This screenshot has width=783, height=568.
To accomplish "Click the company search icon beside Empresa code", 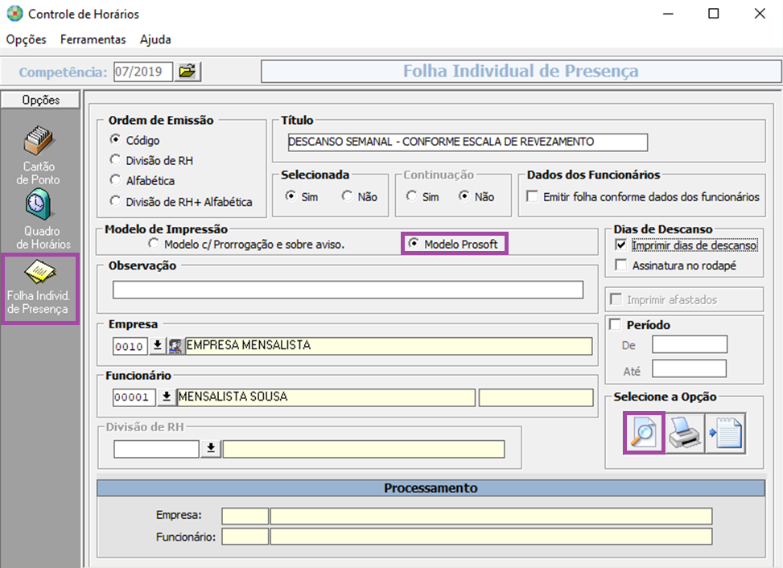I will pyautogui.click(x=175, y=346).
